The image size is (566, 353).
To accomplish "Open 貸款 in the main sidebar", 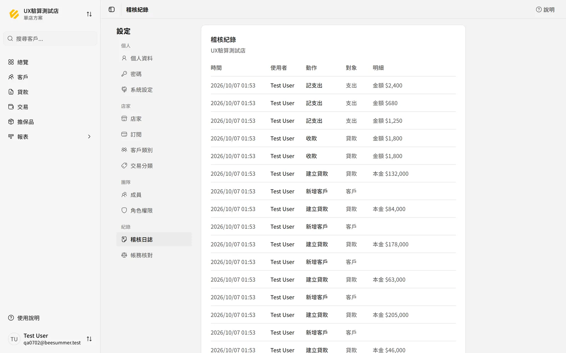I will [x=50, y=92].
